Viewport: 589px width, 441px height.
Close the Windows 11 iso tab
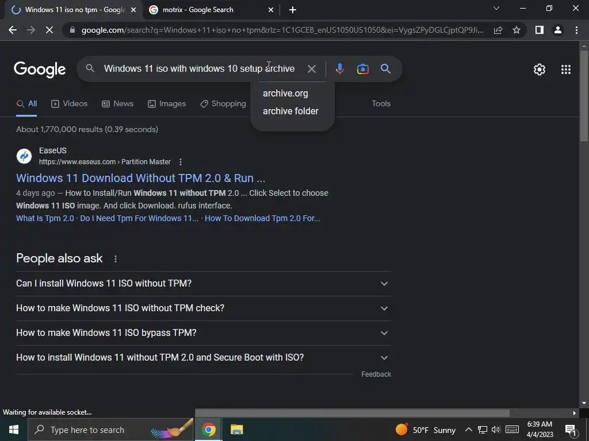[133, 10]
